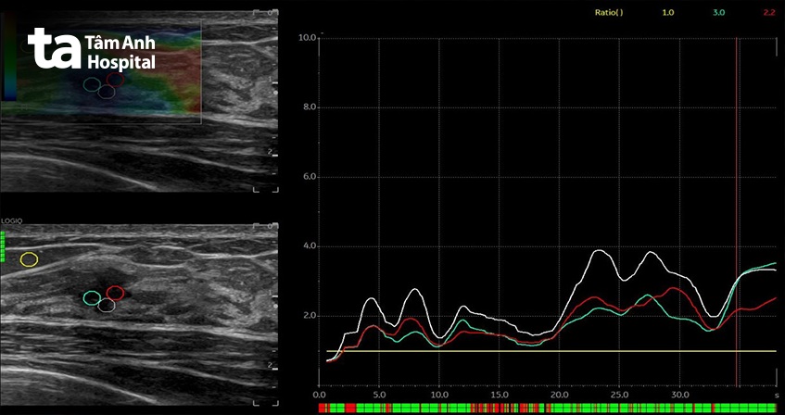Click cyan ROI circle on upper elastogram
The image size is (785, 415).
point(92,84)
